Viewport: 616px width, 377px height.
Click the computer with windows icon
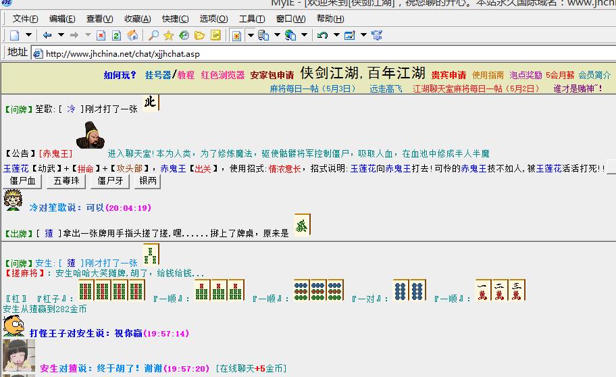point(263,35)
